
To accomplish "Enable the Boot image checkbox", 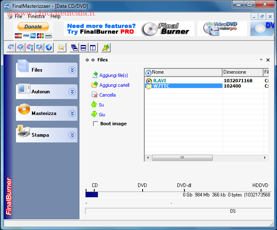I will 95,124.
